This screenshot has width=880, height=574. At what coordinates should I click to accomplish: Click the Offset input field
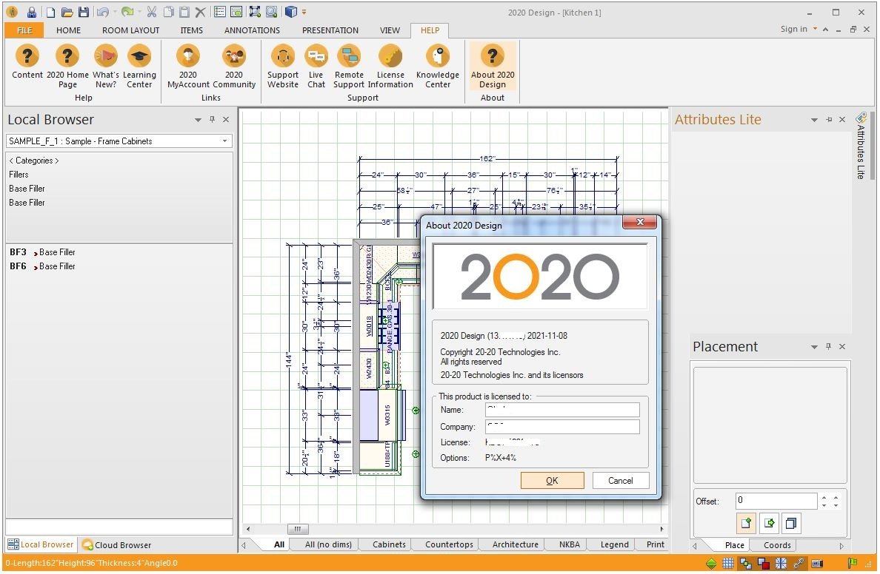coord(776,500)
